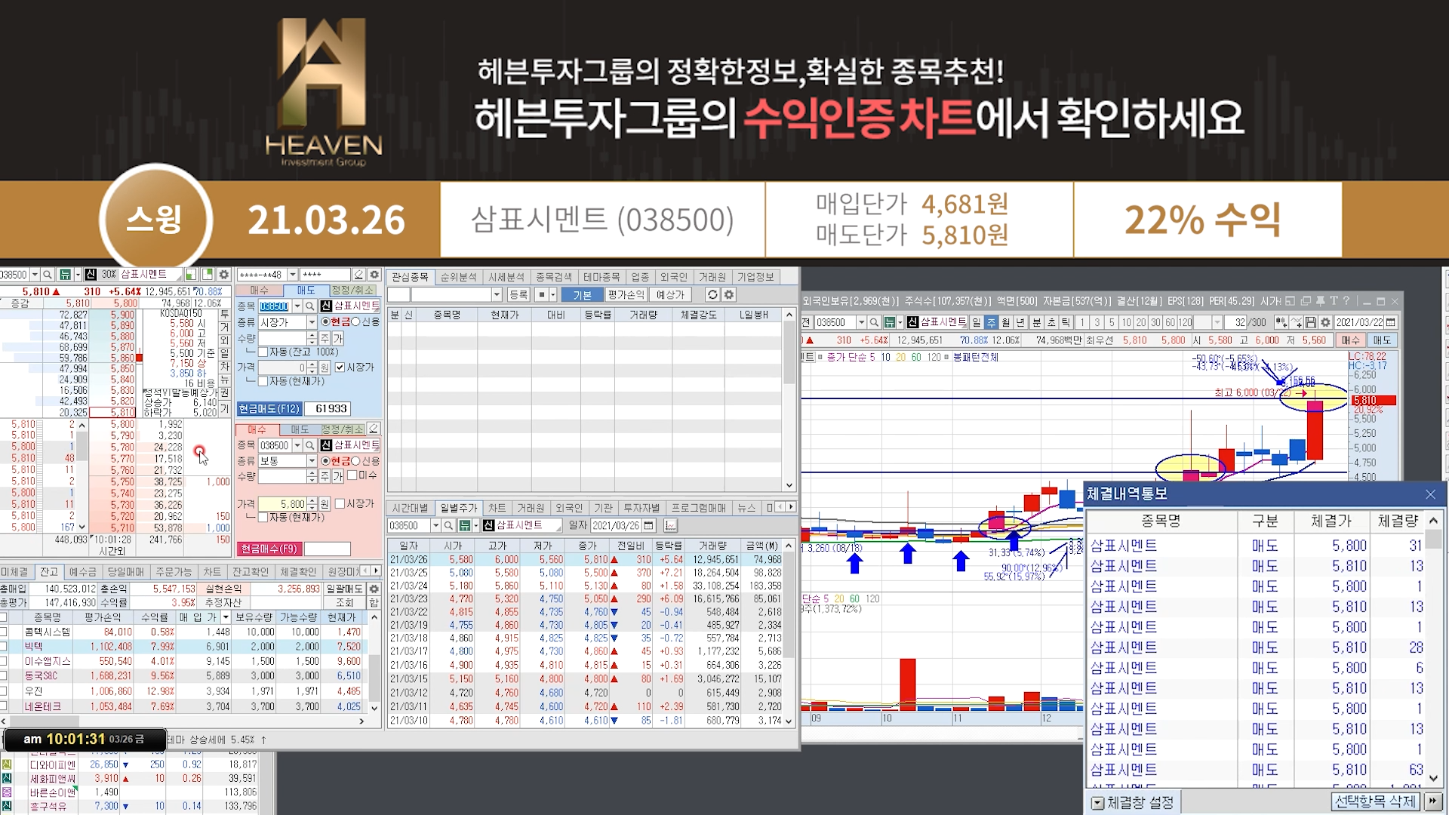Open 보통 order type dropdown in buy form
Screen dimensions: 1449x815
[311, 461]
